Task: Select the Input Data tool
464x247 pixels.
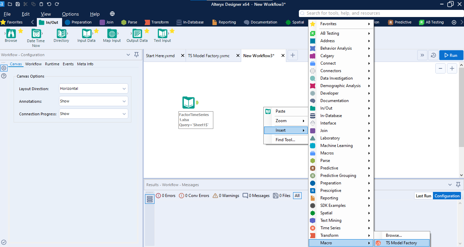Action: (87, 34)
